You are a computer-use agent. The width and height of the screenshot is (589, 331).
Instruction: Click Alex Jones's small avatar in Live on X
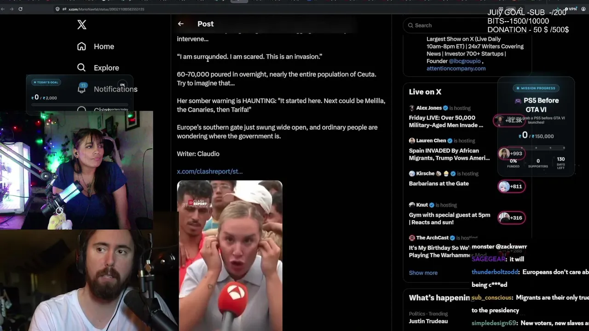[412, 108]
